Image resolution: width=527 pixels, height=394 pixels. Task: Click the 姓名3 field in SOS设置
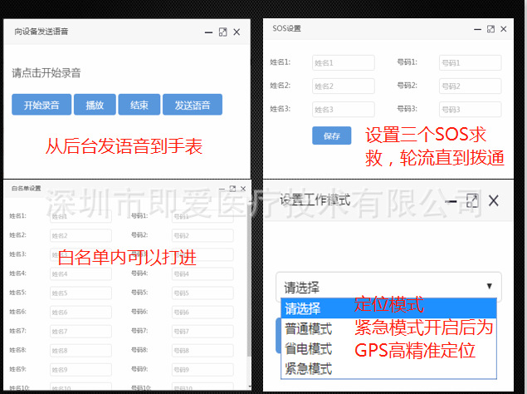[343, 110]
